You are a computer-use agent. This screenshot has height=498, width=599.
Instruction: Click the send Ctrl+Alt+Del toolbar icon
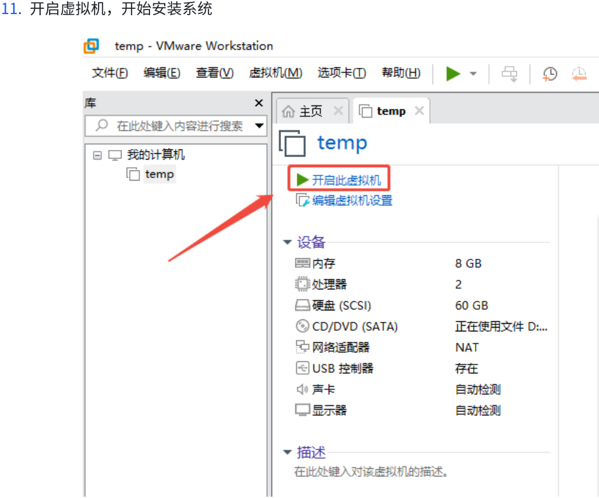509,74
